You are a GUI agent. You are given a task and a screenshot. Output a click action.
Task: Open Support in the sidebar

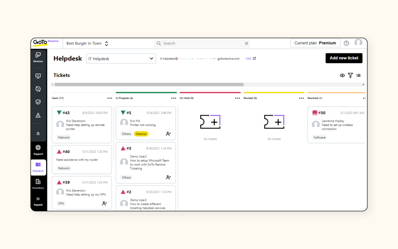pyautogui.click(x=38, y=149)
